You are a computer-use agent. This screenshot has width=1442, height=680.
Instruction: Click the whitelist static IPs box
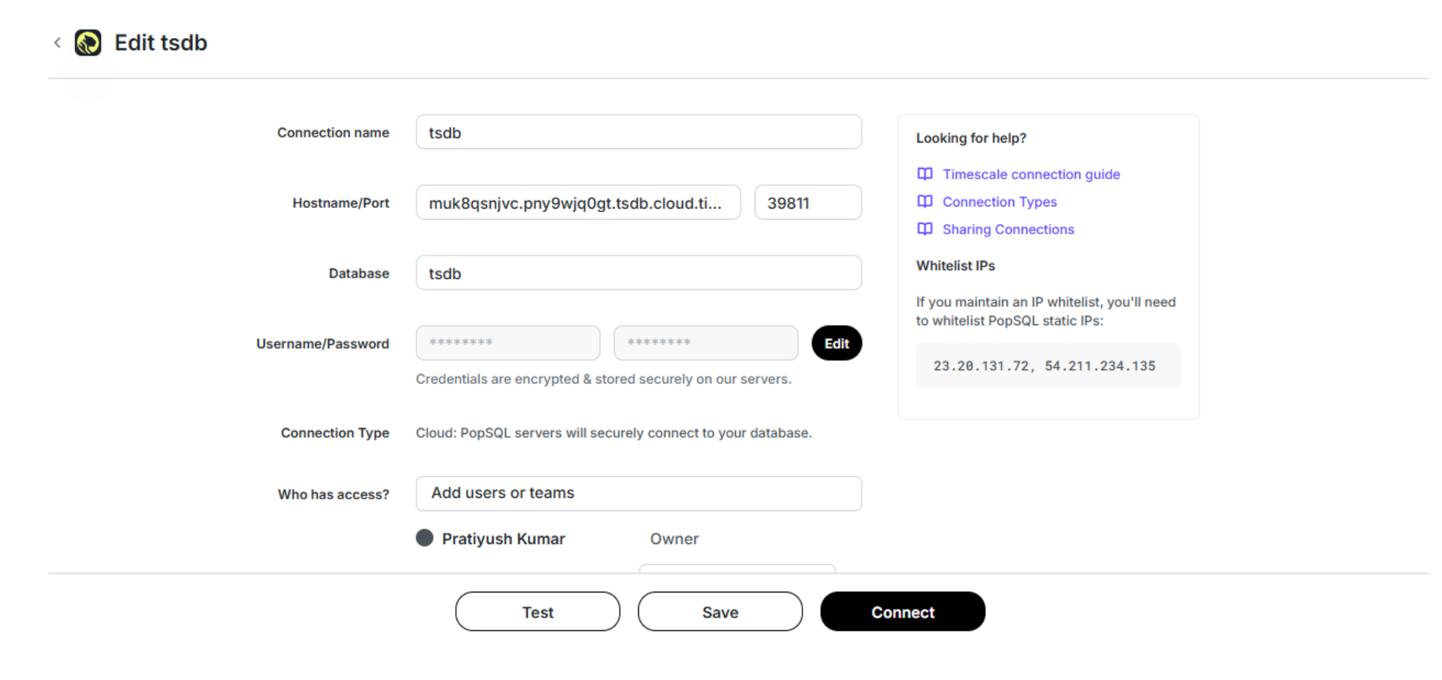click(1048, 366)
